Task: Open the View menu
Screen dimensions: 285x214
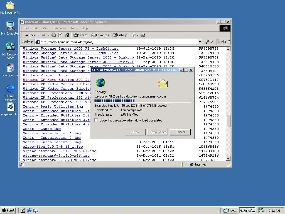Action: [46, 28]
